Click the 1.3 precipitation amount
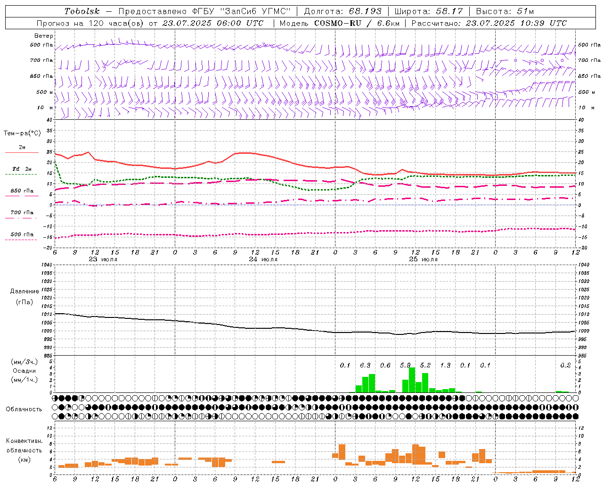Screen dimensions: 603x483 [x=445, y=365]
